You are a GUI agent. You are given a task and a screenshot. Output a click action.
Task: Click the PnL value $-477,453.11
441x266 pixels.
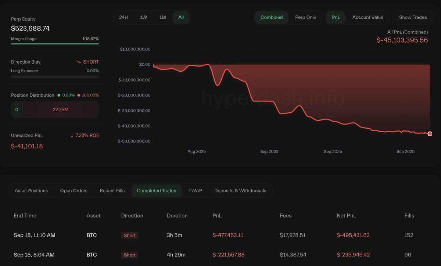228,235
